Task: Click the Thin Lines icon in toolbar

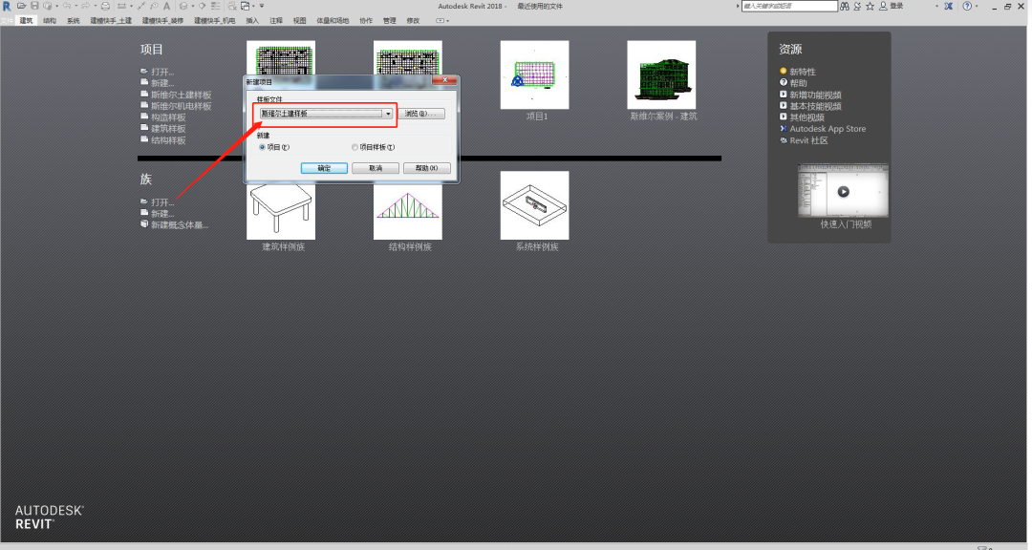Action: [215, 6]
